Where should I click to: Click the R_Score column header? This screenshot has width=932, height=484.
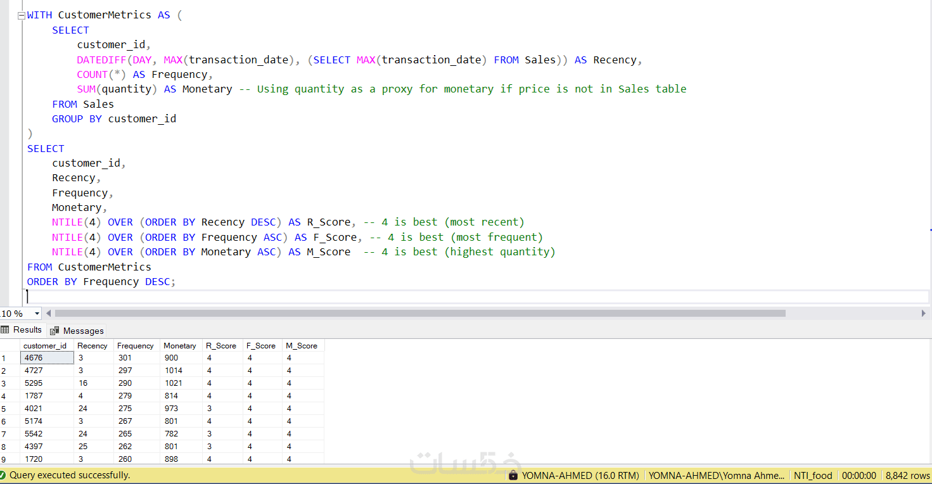click(x=222, y=346)
